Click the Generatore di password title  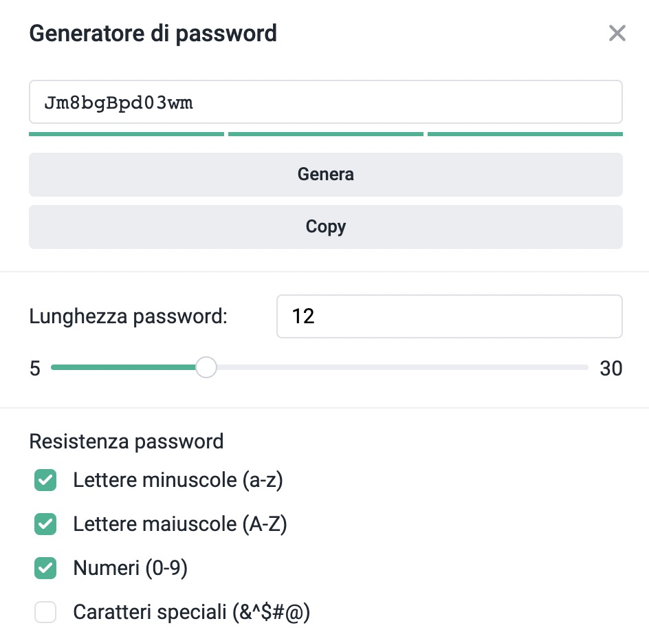pyautogui.click(x=153, y=33)
